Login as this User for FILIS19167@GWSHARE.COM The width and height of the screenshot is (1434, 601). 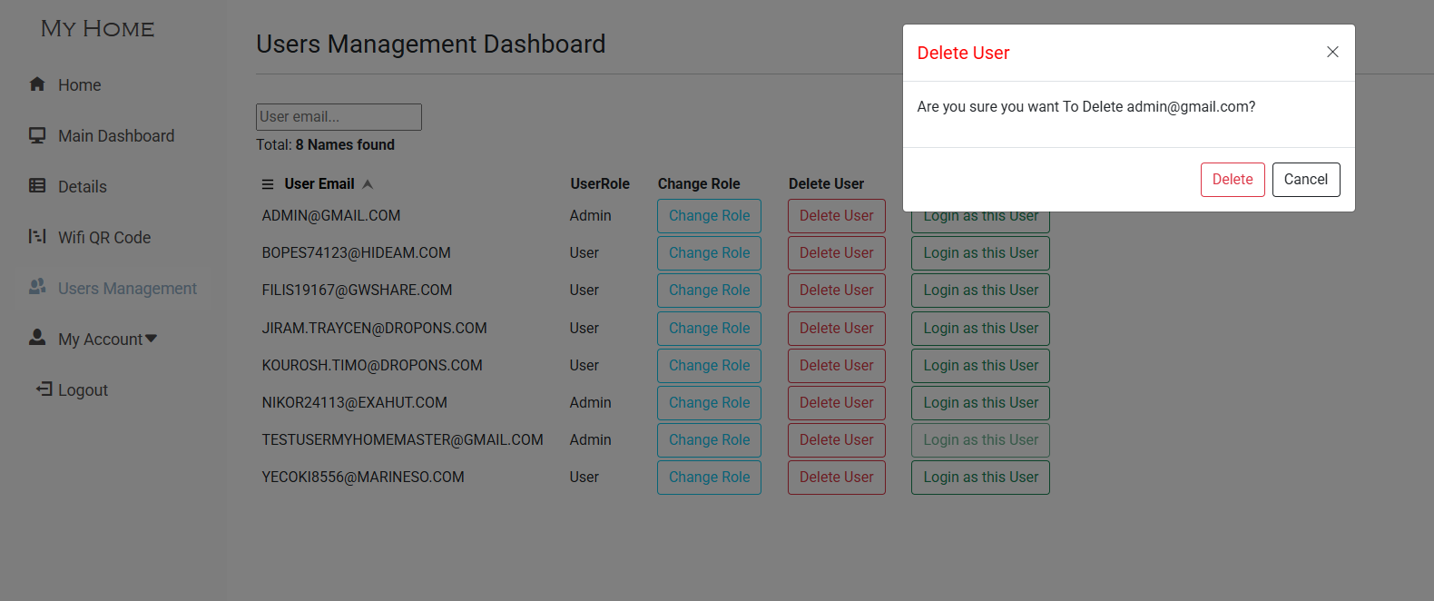click(980, 291)
